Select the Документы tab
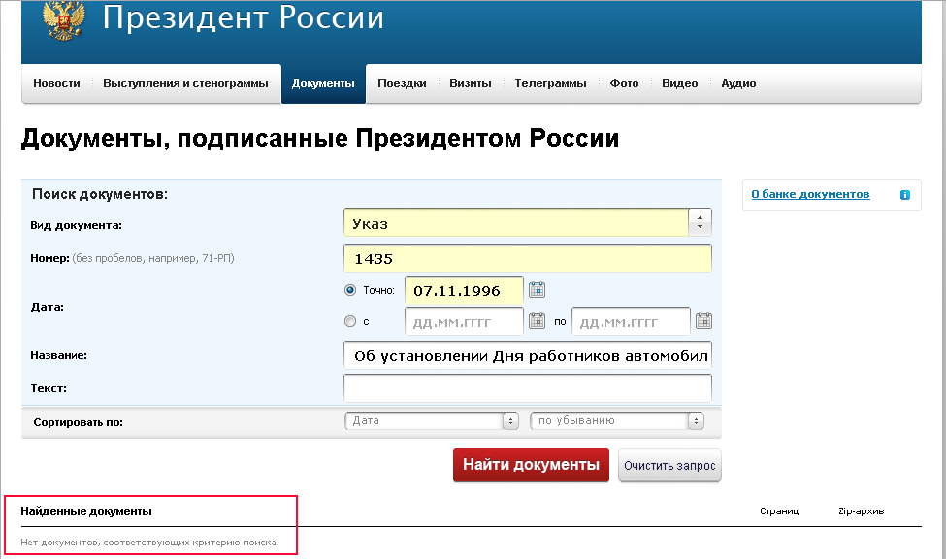 coord(323,83)
